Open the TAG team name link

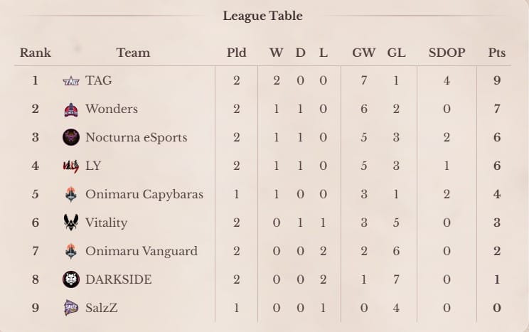point(99,80)
